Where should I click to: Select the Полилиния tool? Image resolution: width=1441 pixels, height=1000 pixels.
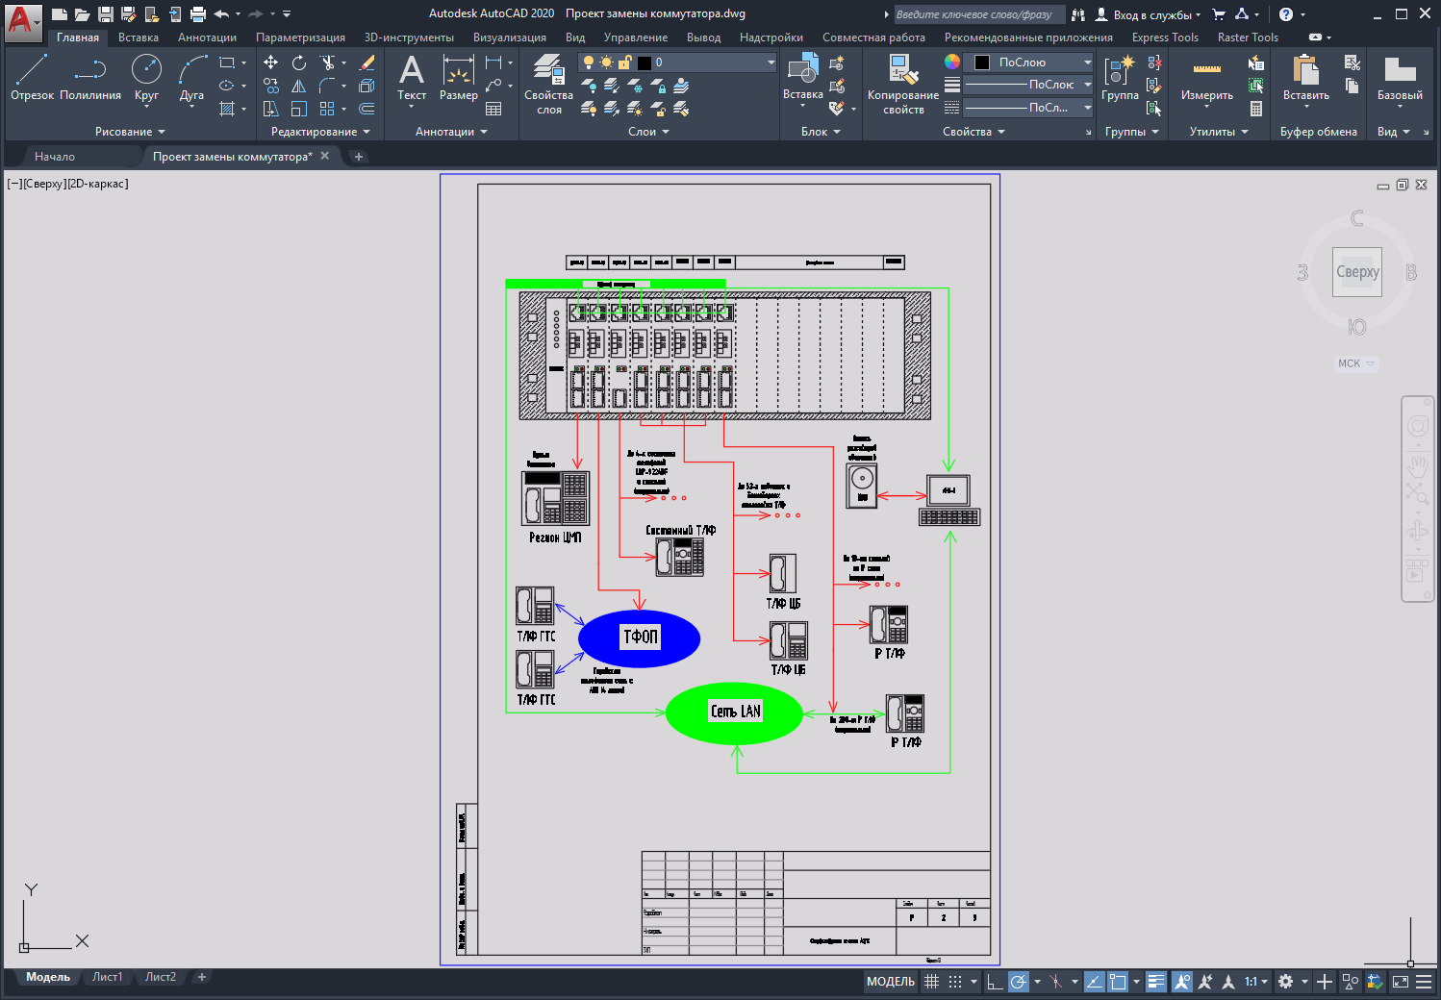[x=90, y=77]
